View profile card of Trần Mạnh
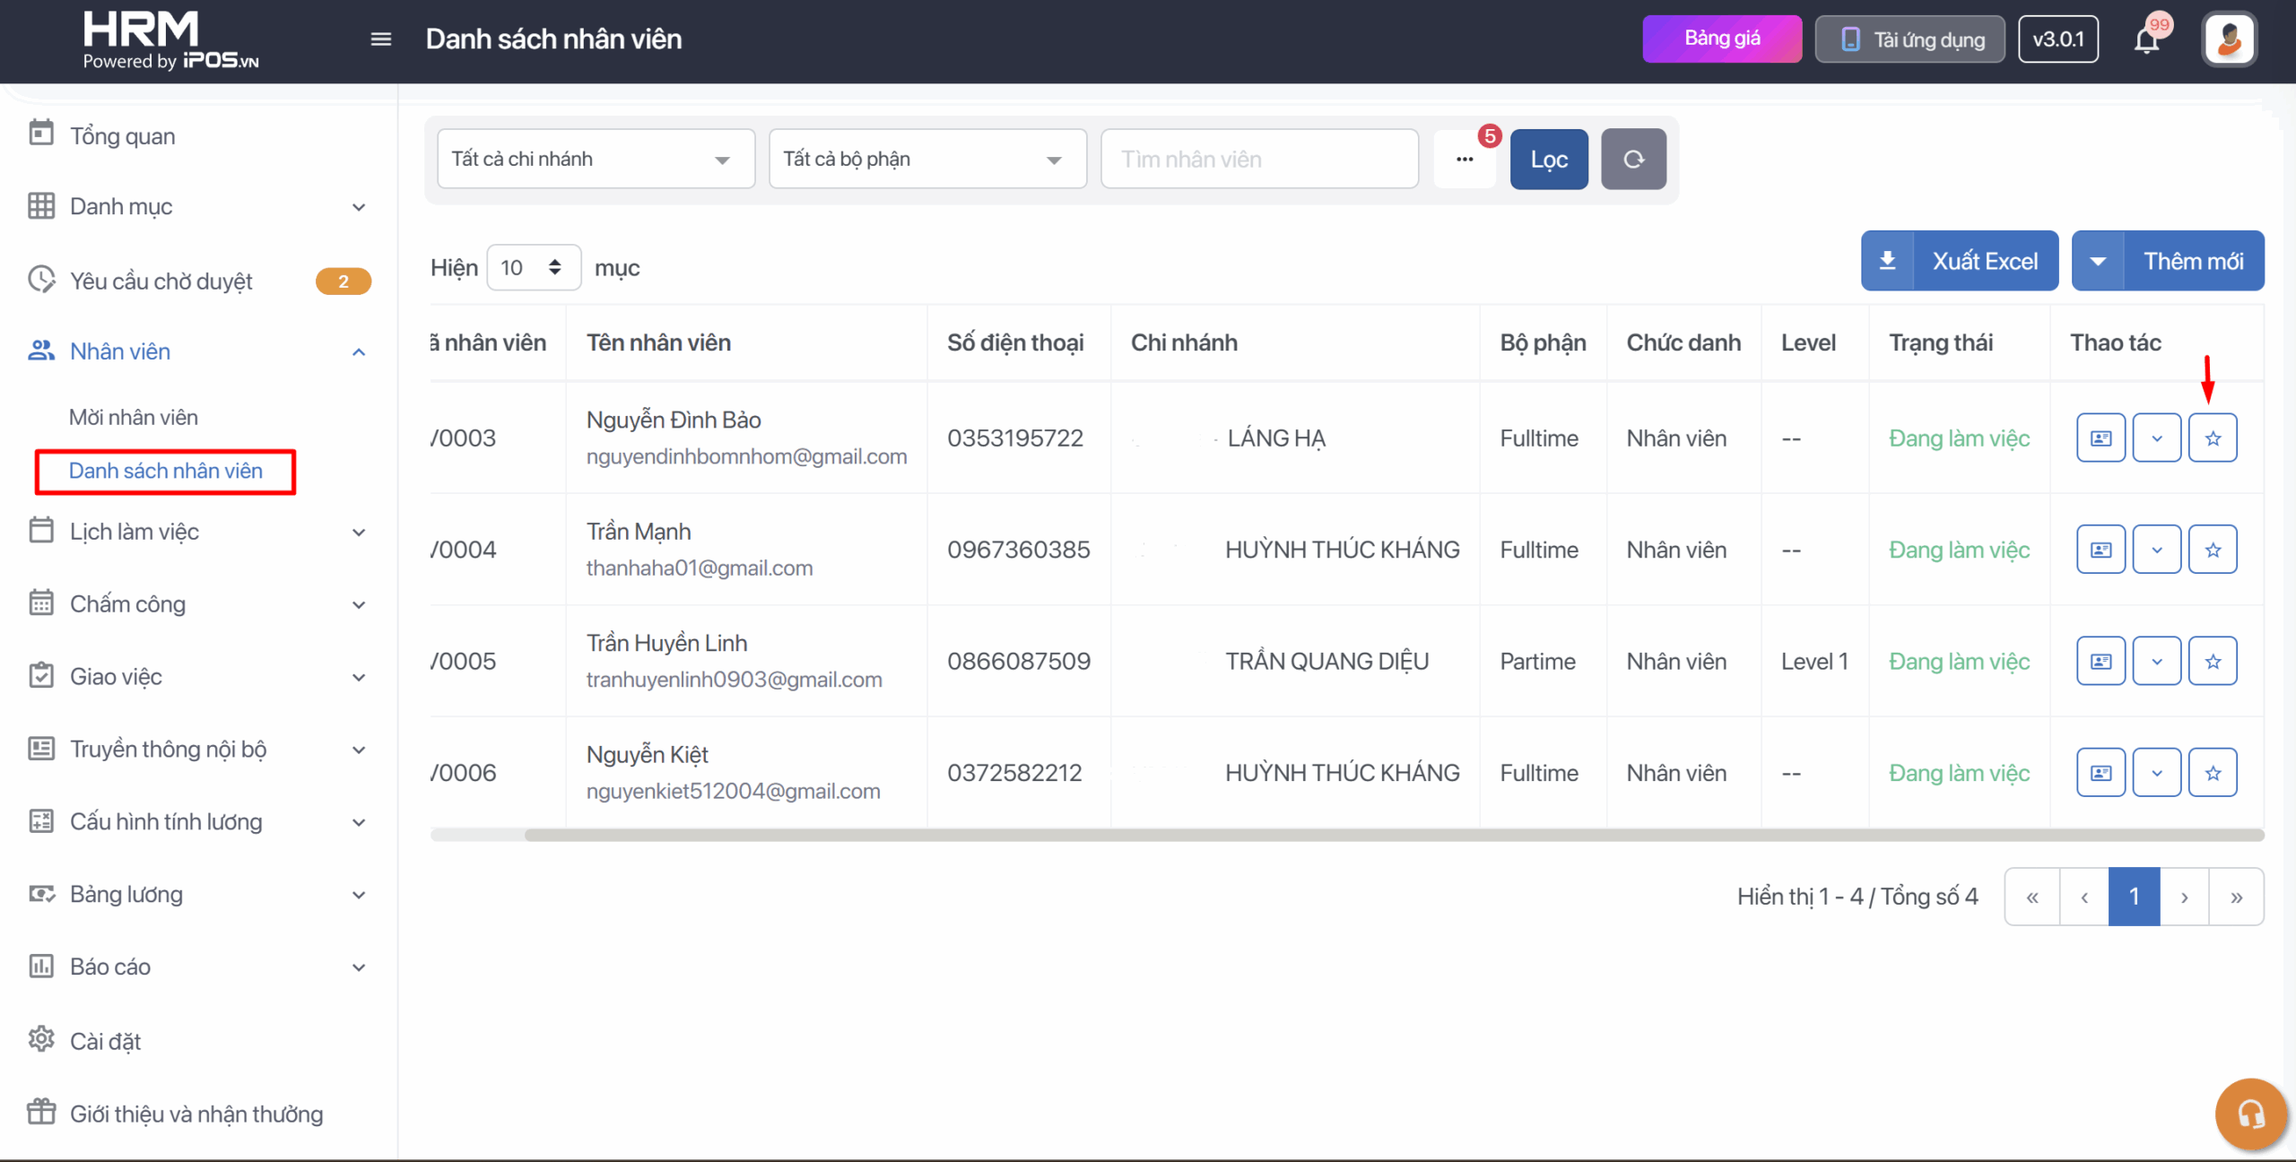Screen dimensions: 2296x1162 (x=2100, y=550)
